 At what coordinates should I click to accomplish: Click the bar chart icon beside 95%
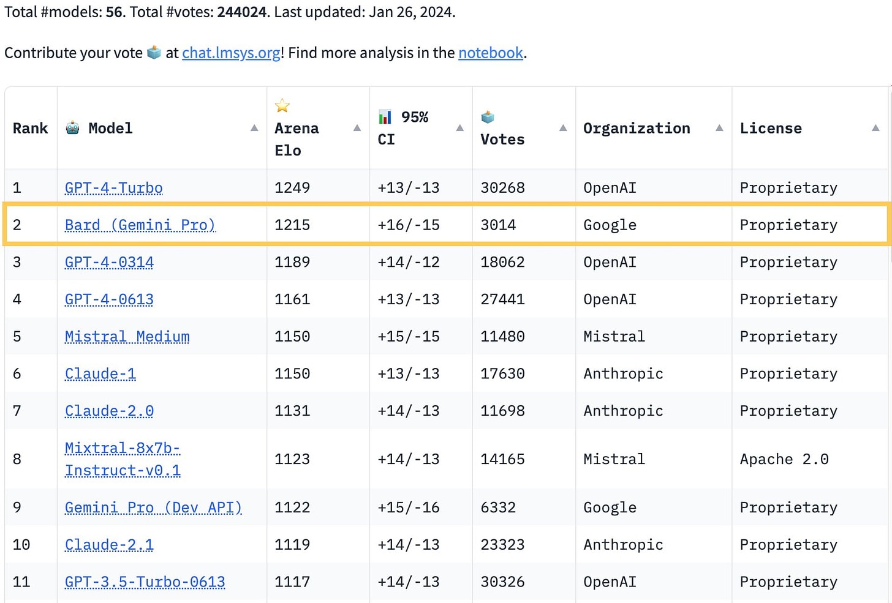click(385, 117)
